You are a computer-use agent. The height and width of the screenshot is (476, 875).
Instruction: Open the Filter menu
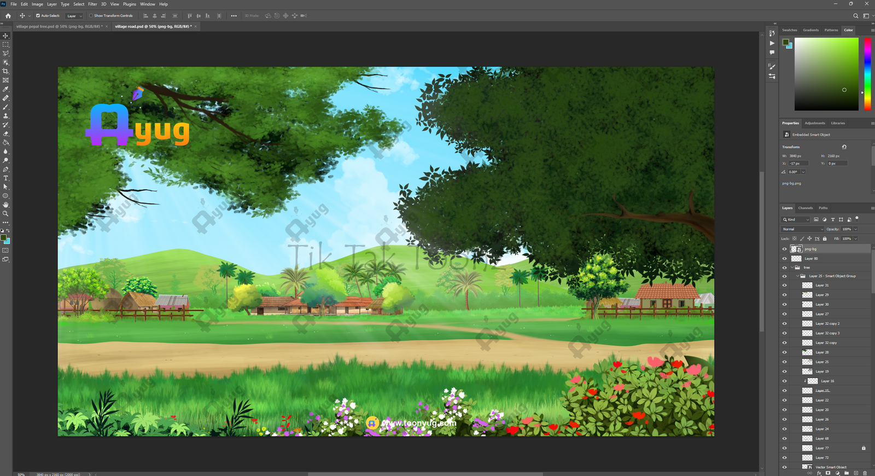point(92,4)
